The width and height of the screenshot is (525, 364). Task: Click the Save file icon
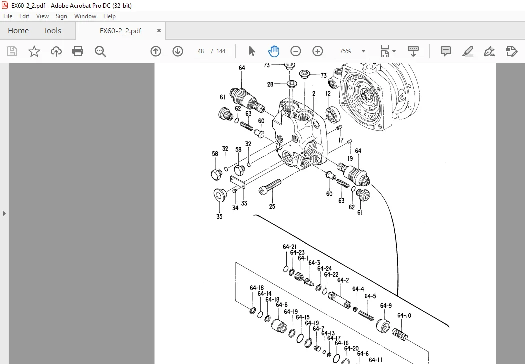pos(12,51)
